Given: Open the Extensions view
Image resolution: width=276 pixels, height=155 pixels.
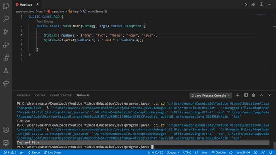Looking at the screenshot, I should pos(6,58).
